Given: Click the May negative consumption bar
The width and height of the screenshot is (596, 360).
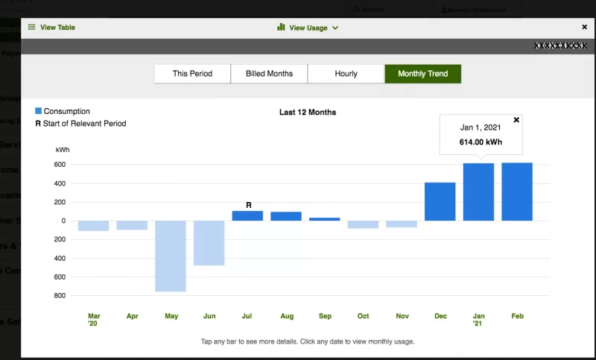Looking at the screenshot, I should point(171,256).
